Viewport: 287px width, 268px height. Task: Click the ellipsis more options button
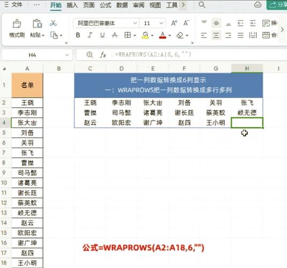coord(36,5)
